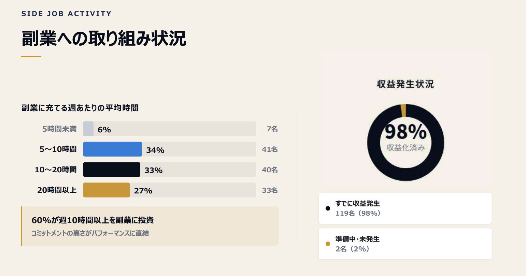Click the 収益発生状況 chart title
The height and width of the screenshot is (276, 526).
pos(405,84)
